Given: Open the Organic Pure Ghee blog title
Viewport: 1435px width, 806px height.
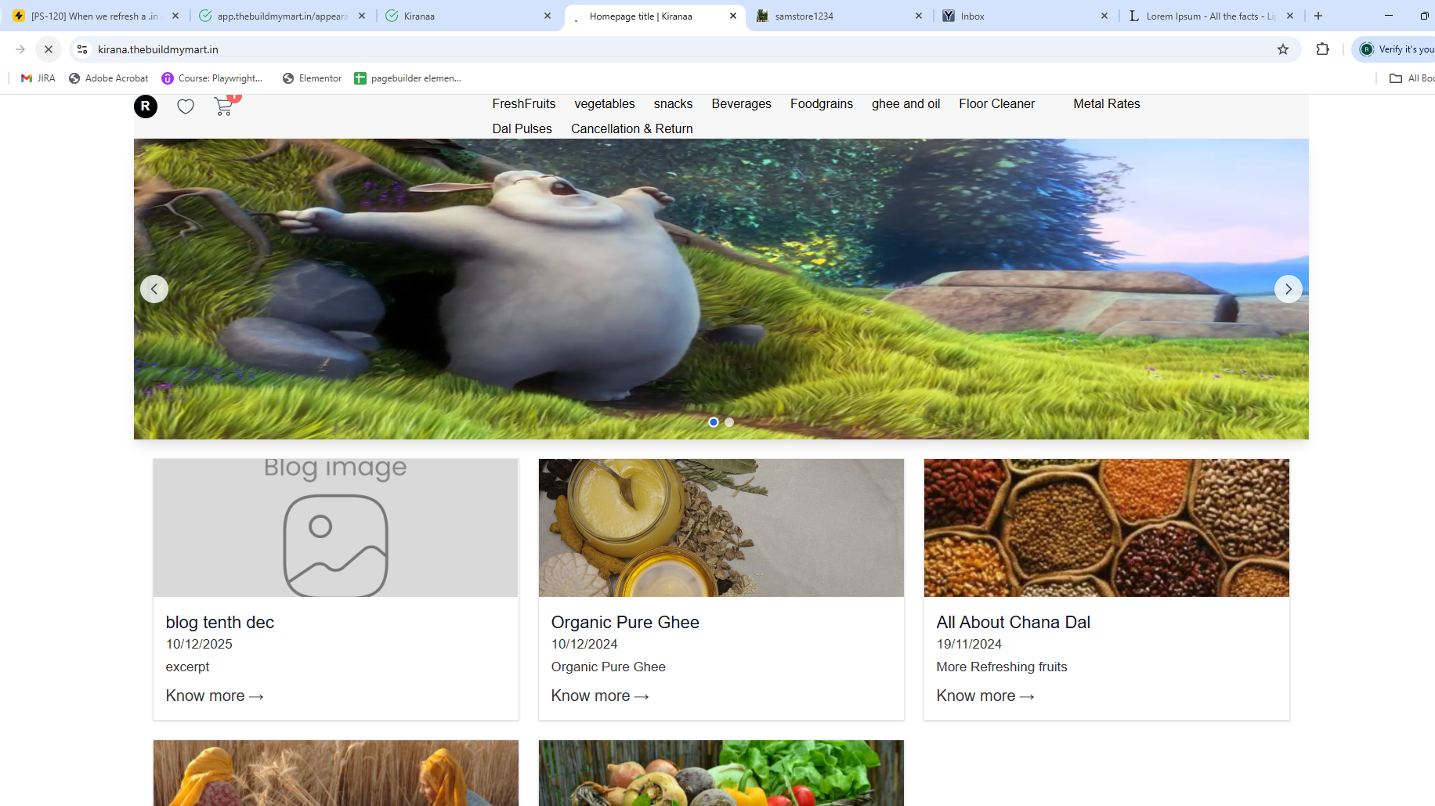Looking at the screenshot, I should pos(625,622).
